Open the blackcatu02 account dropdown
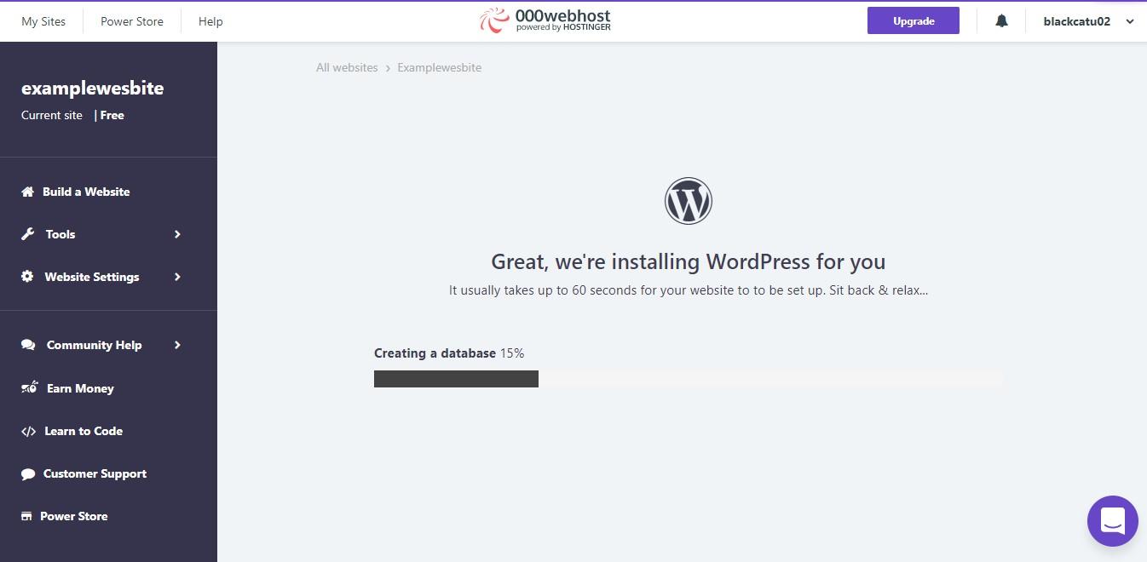Viewport: 1147px width, 562px height. 1089,21
